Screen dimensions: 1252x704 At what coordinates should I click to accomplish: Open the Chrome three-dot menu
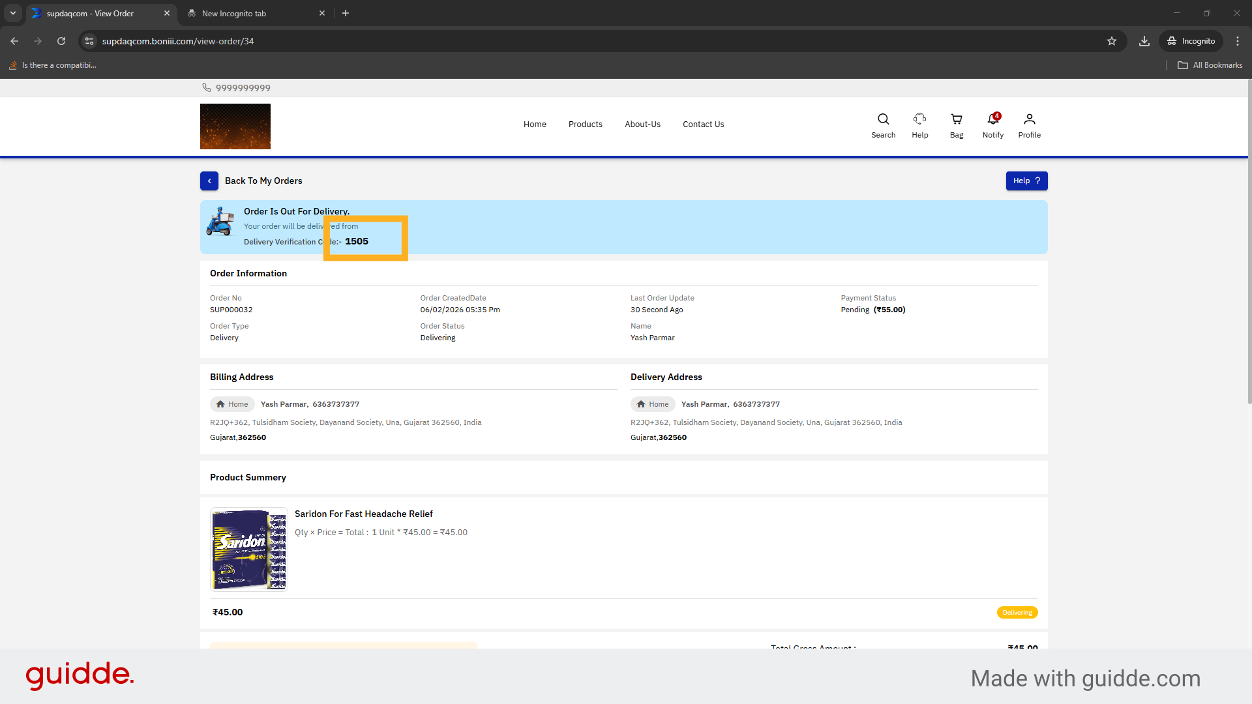(1238, 41)
